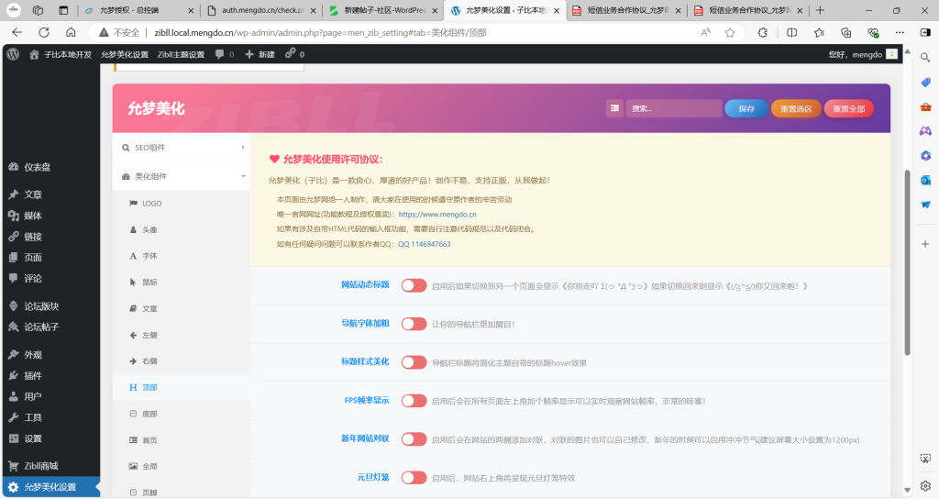Click the 仪表盘 dashboard icon
Screen dimensions: 939x499
click(x=14, y=167)
